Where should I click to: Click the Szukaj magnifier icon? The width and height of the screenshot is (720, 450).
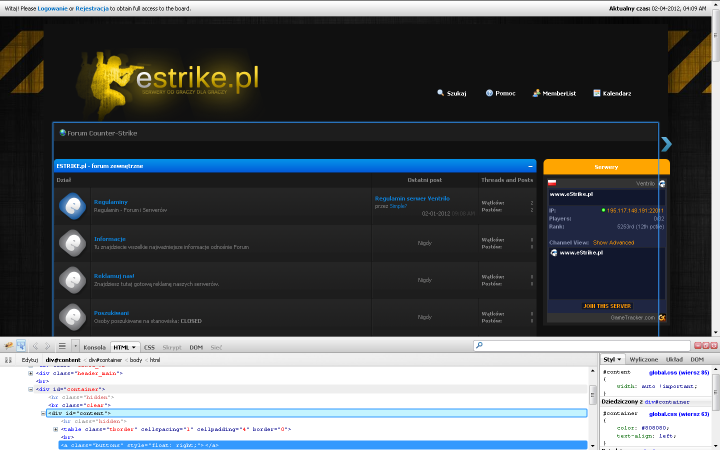tap(440, 92)
